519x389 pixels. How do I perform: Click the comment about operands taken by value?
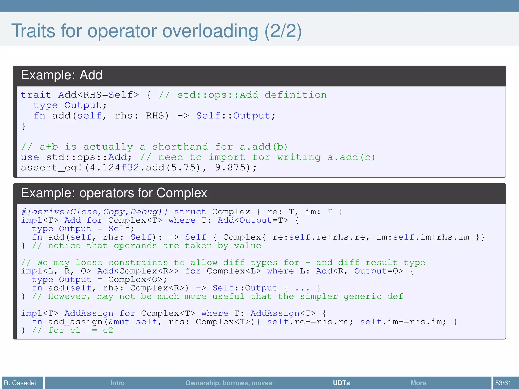pos(146,246)
